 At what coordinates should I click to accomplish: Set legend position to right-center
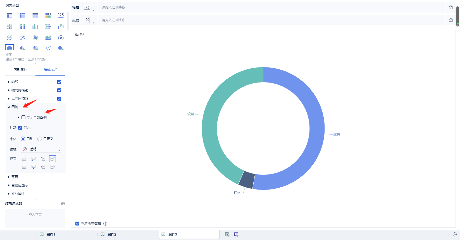point(53,167)
